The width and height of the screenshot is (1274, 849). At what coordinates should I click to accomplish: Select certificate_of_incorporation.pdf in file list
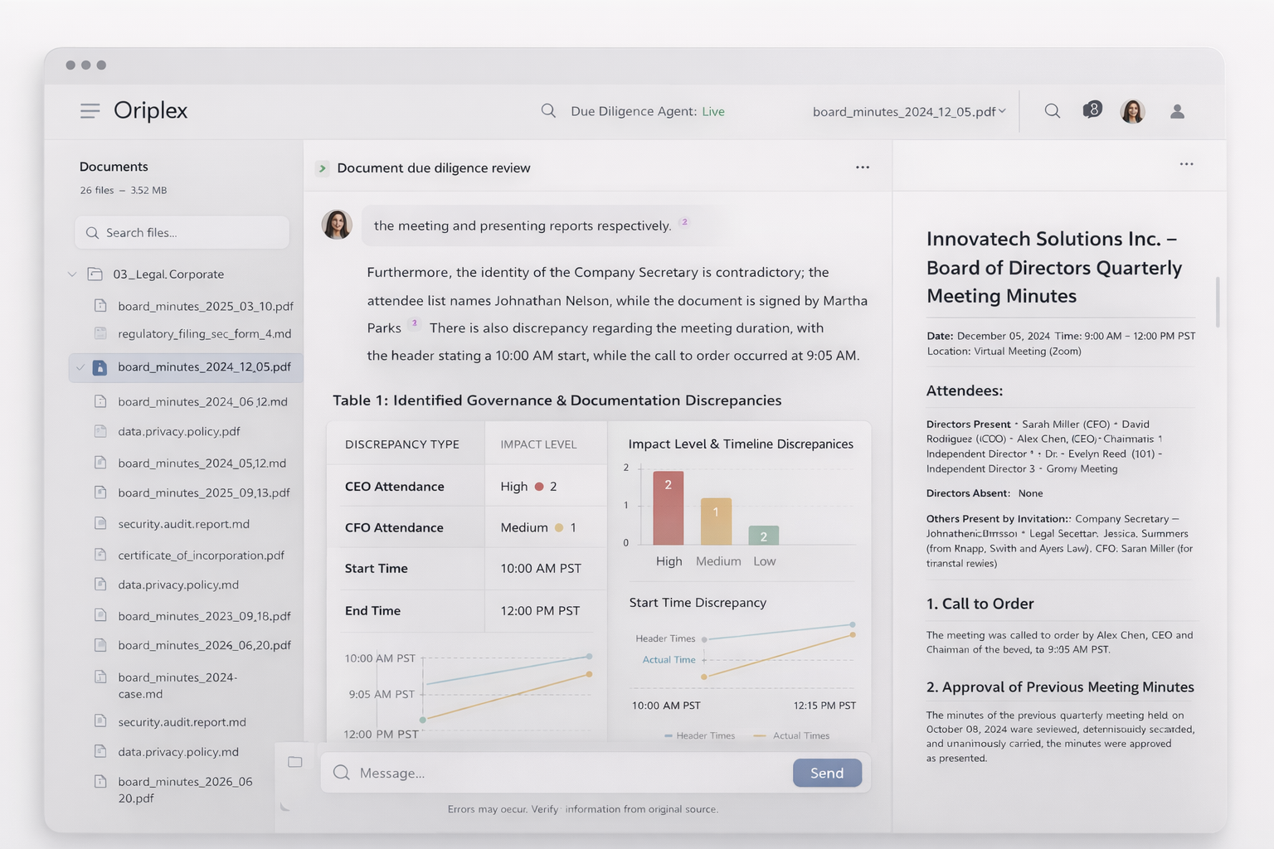(201, 555)
